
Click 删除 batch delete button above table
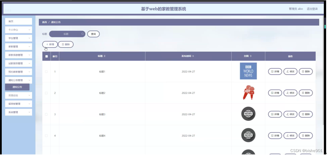click(66, 44)
